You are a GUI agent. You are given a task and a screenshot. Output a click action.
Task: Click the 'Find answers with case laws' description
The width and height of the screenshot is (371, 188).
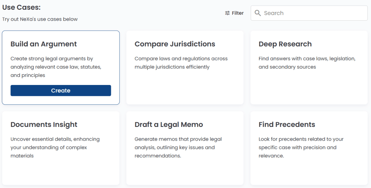click(307, 63)
